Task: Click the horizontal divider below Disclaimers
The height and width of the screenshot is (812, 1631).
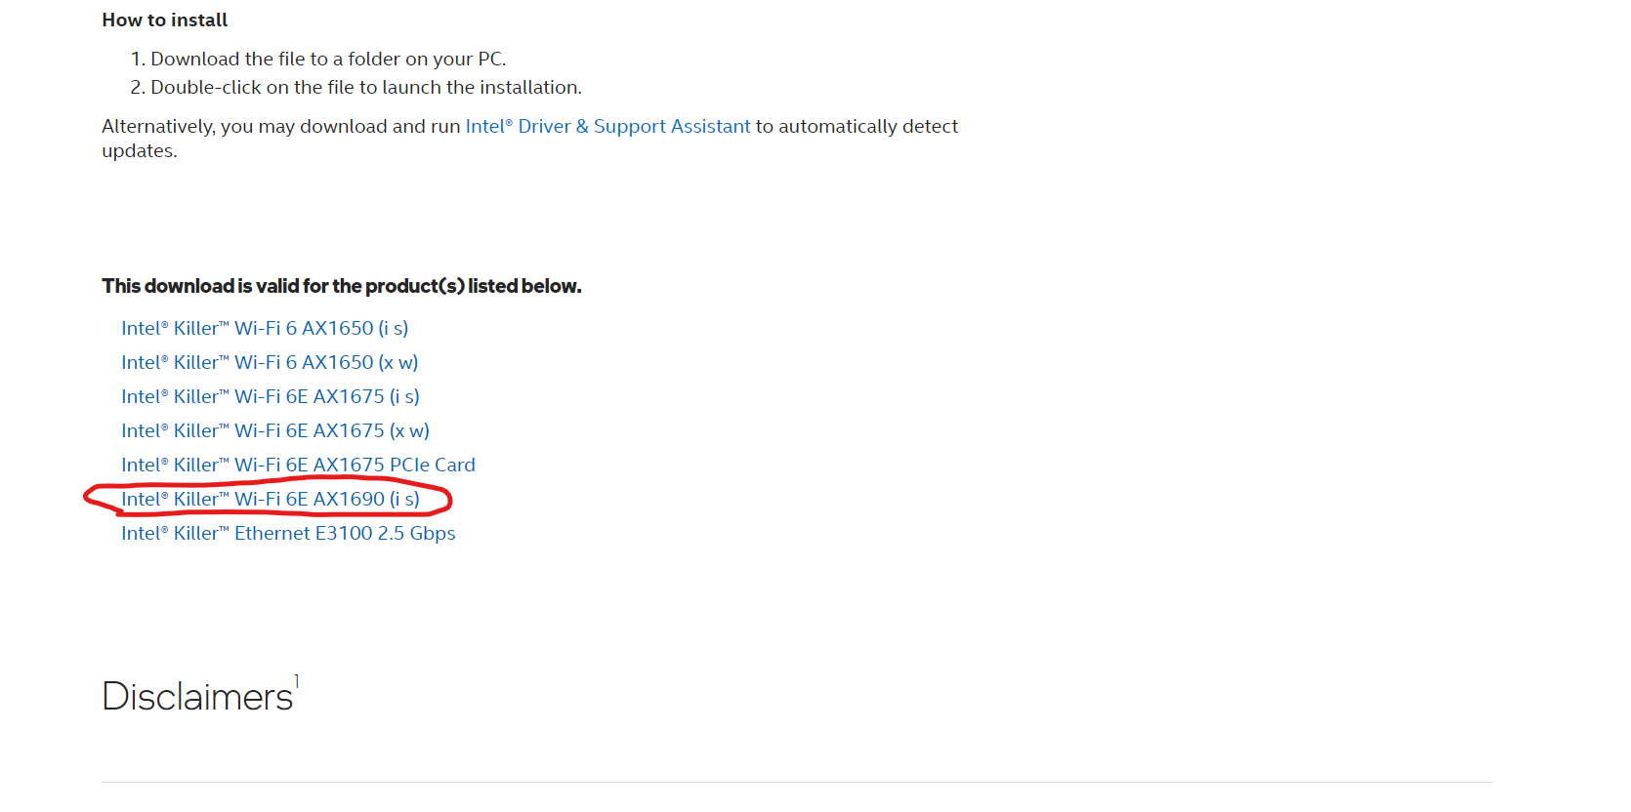Action: coord(797,782)
